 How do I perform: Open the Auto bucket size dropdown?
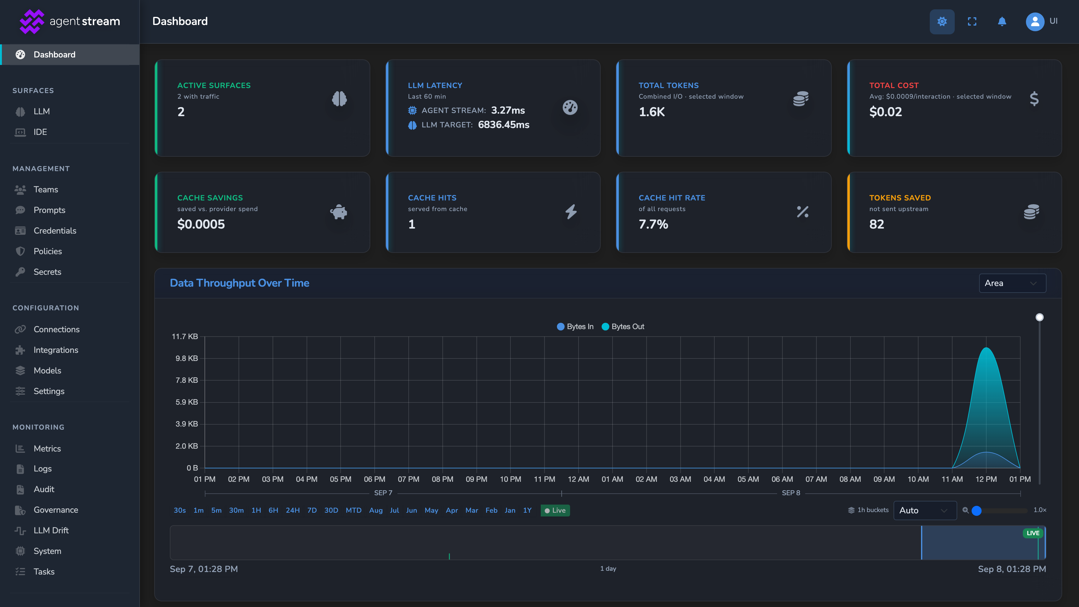[925, 510]
